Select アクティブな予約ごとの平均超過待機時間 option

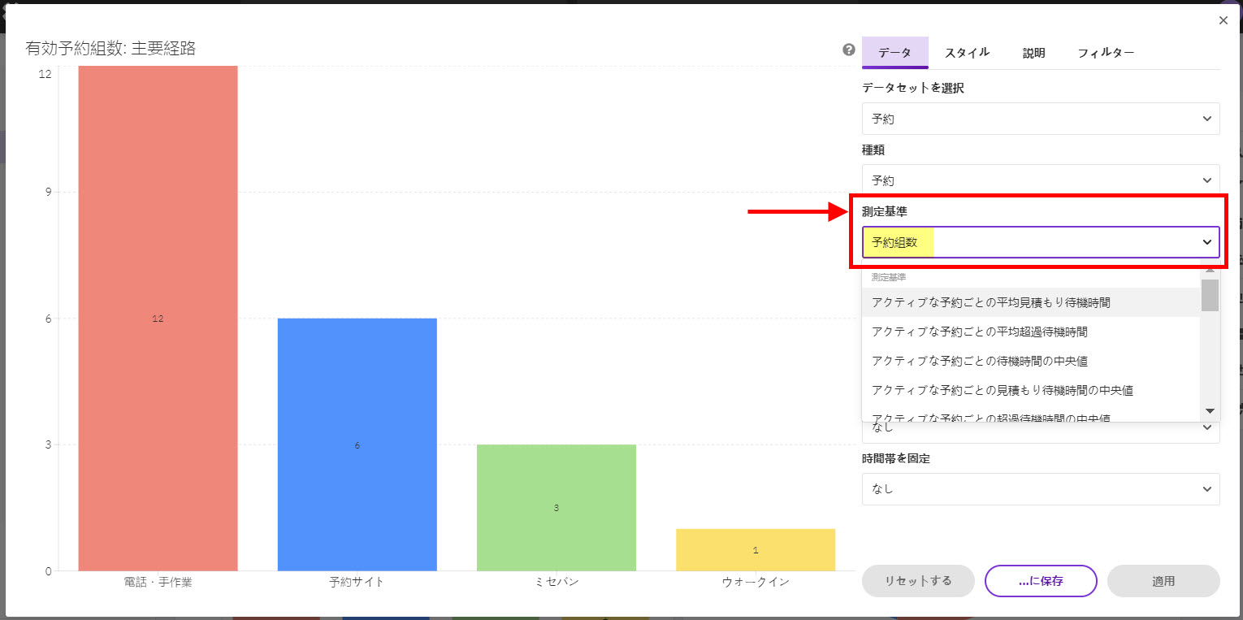(1031, 332)
